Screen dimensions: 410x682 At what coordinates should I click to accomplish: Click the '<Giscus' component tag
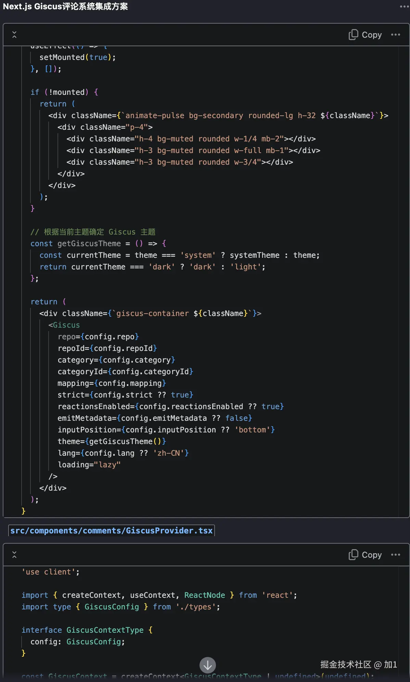tap(64, 325)
